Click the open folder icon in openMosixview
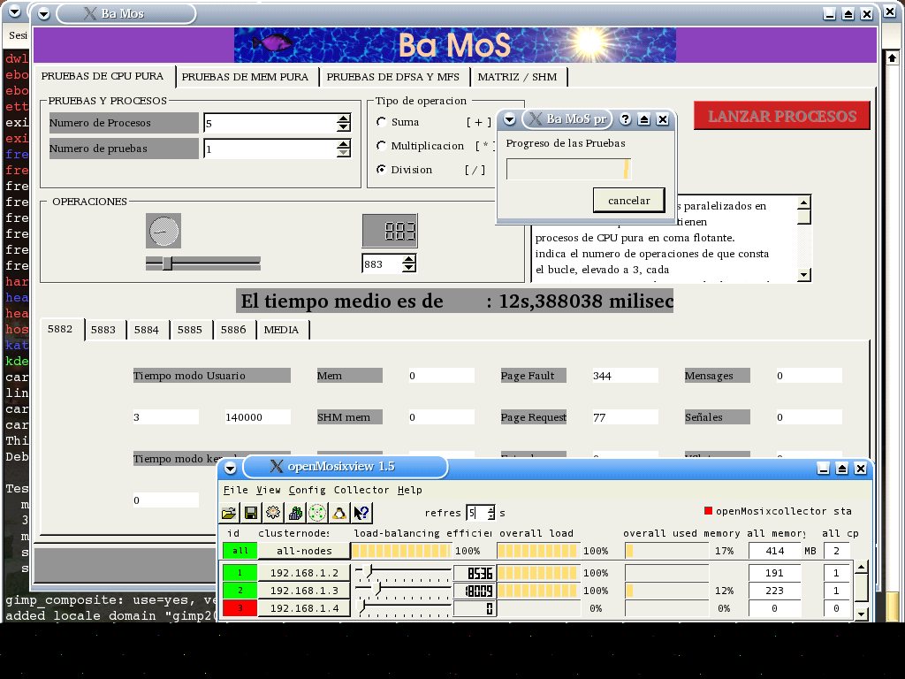The height and width of the screenshot is (679, 905). point(230,513)
